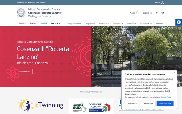Go to RegistroDocenti
Image resolution: width=182 pixels, height=114 pixels.
tap(75, 24)
